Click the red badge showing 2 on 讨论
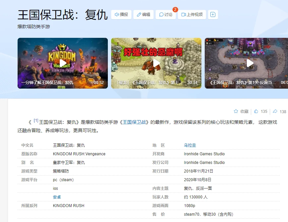This screenshot has height=222, width=288. (x=175, y=10)
